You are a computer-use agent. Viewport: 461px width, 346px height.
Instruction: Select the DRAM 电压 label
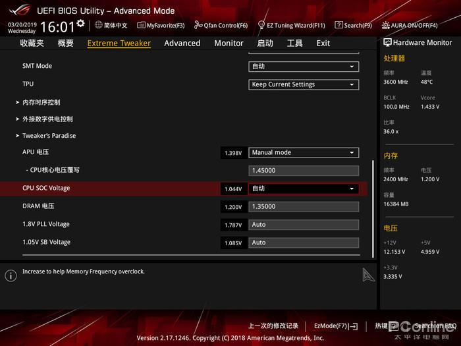coord(38,206)
